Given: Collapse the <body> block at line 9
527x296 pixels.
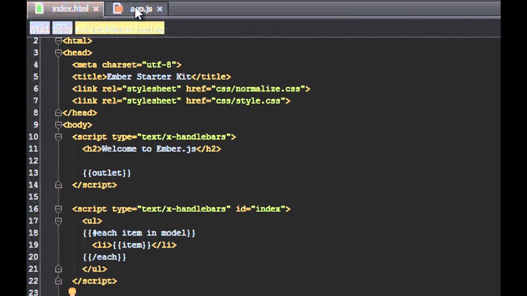Looking at the screenshot, I should [58, 125].
